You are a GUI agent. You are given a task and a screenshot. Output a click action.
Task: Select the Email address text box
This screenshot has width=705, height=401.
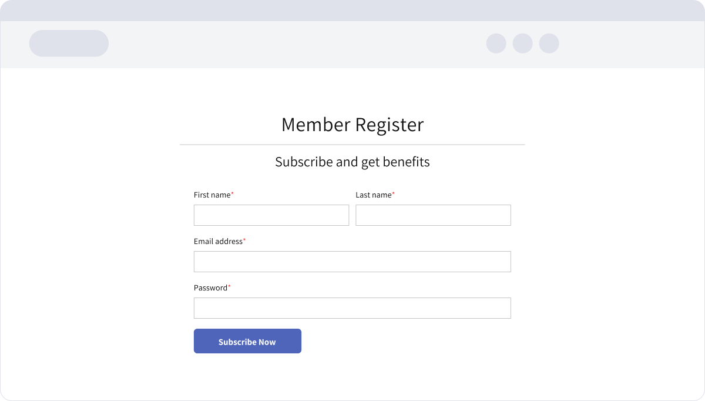click(x=352, y=262)
